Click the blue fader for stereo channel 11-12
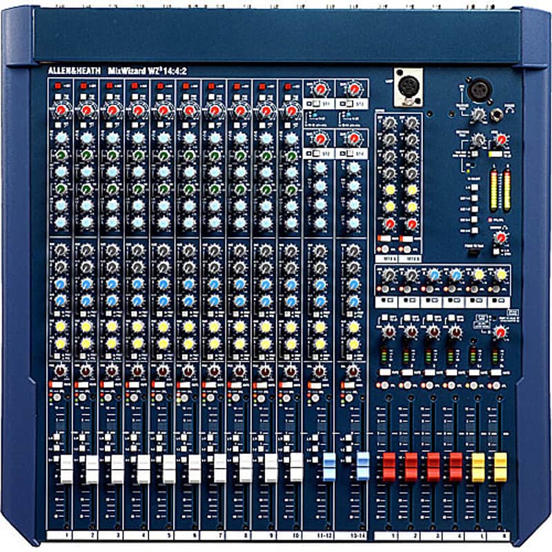This screenshot has height=552, width=552. click(329, 466)
